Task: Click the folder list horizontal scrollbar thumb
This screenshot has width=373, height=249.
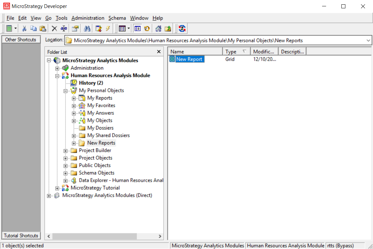Action: click(94, 236)
